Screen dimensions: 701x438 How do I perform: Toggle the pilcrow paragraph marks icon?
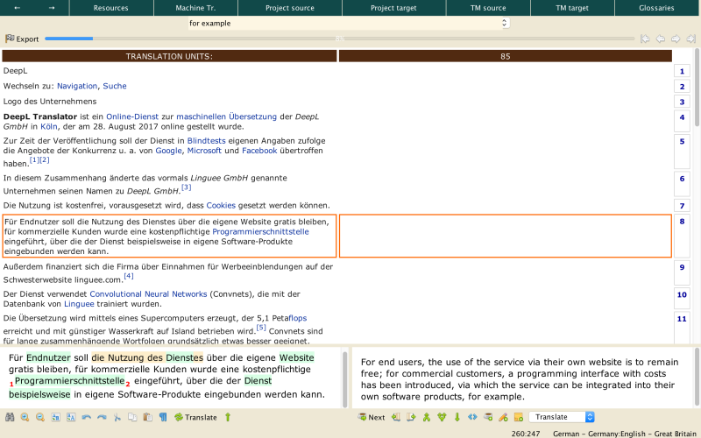[x=163, y=417]
